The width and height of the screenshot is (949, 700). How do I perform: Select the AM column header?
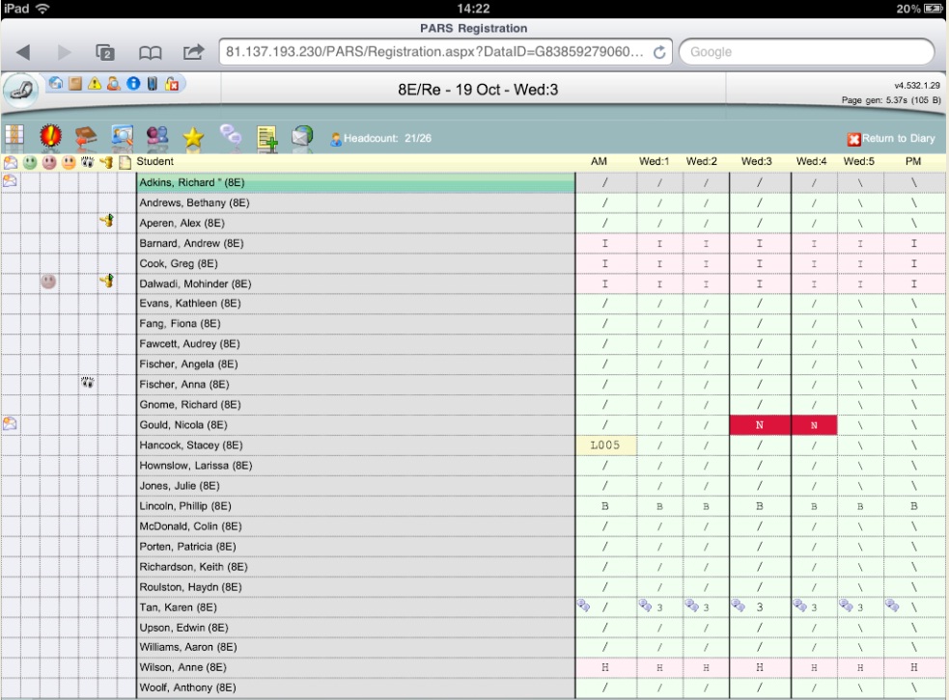[x=599, y=161]
